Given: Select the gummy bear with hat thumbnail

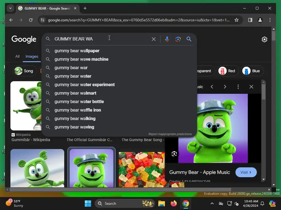Looking at the screenshot, I should (91, 168).
